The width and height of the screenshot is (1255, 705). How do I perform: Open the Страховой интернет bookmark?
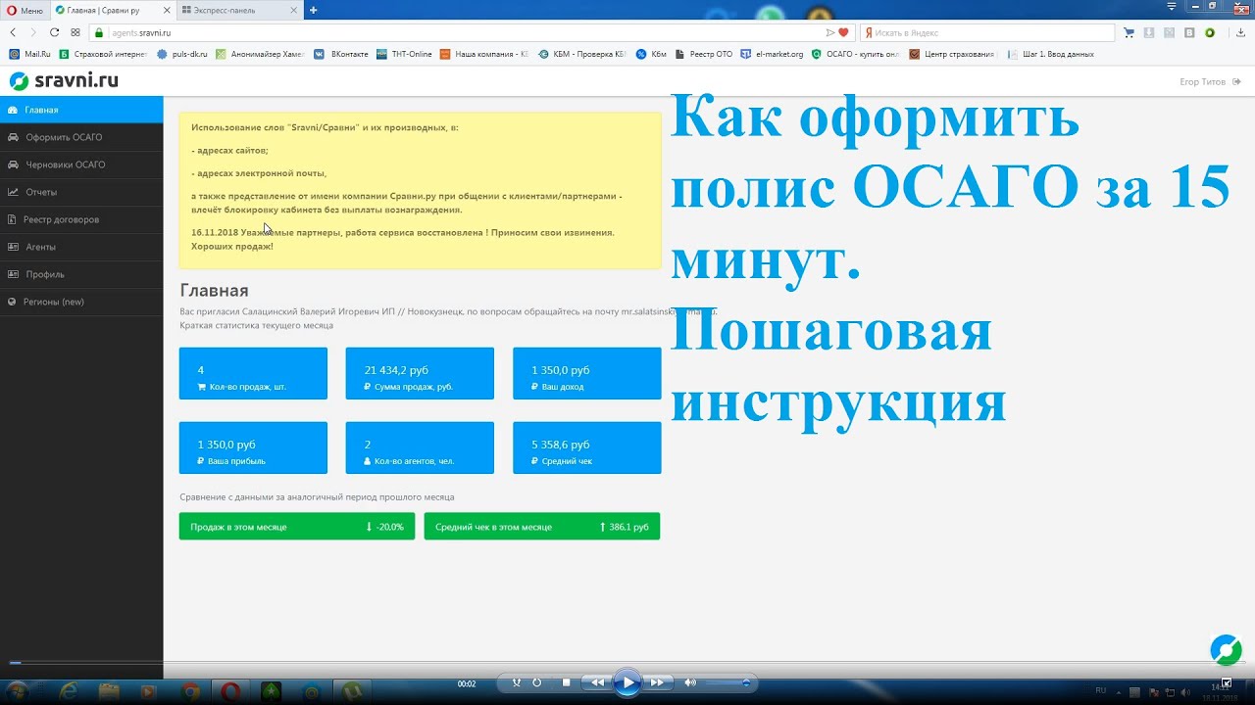pos(103,54)
